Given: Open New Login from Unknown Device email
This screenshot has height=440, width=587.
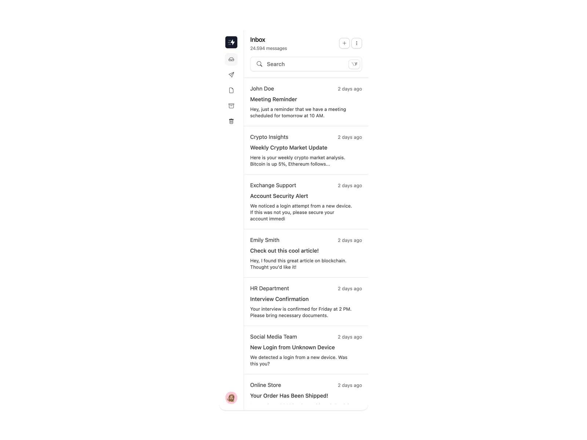Looking at the screenshot, I should click(x=306, y=350).
